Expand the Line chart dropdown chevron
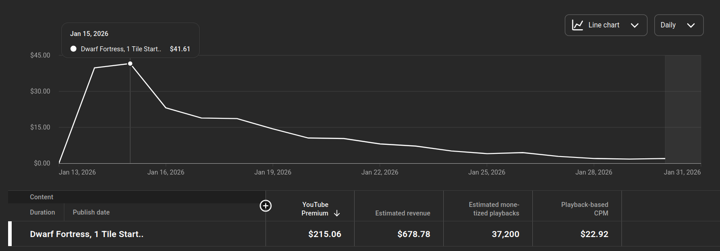 coord(634,25)
